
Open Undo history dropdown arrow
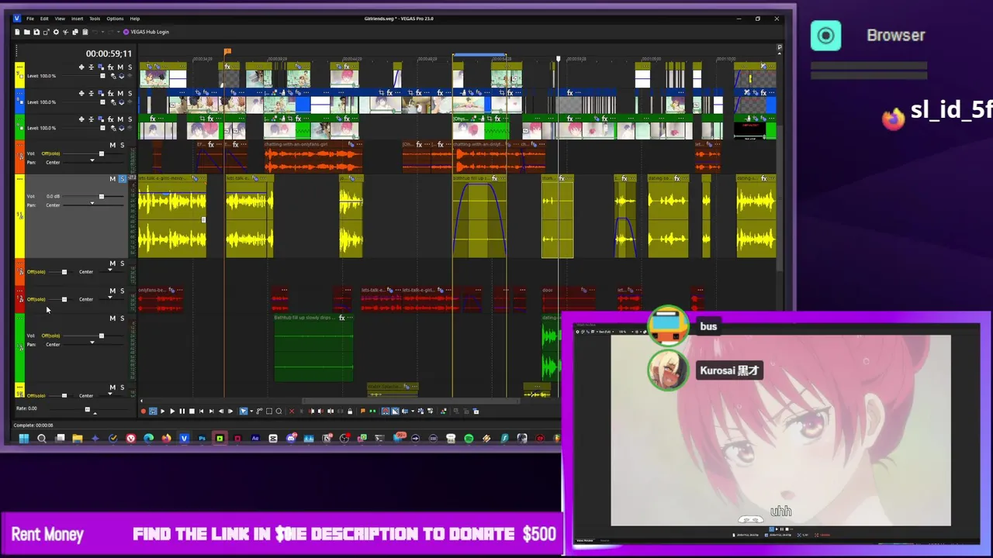(103, 32)
